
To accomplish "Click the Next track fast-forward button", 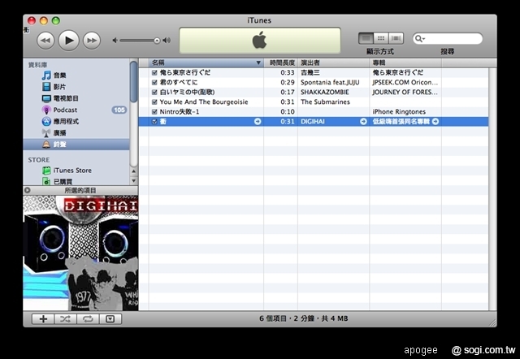I will pyautogui.click(x=92, y=41).
